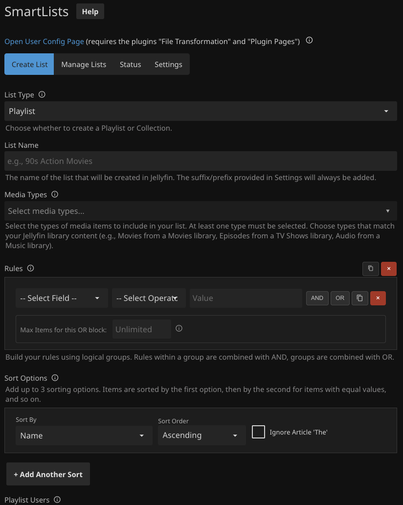Expand the List Type Playlist dropdown
403x505 pixels.
(201, 111)
